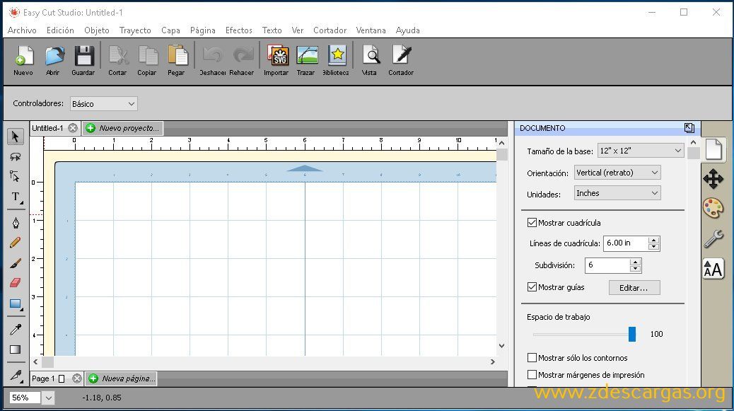The height and width of the screenshot is (411, 734).
Task: Open the zoom 56% dropdown
Action: point(48,398)
